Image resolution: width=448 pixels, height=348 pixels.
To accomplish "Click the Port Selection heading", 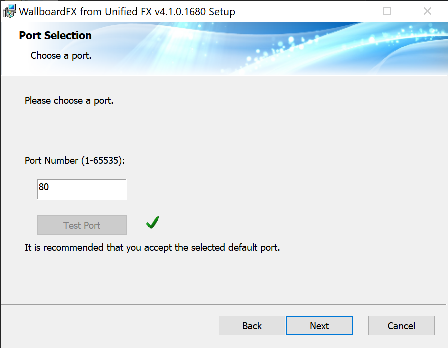I will [x=55, y=35].
